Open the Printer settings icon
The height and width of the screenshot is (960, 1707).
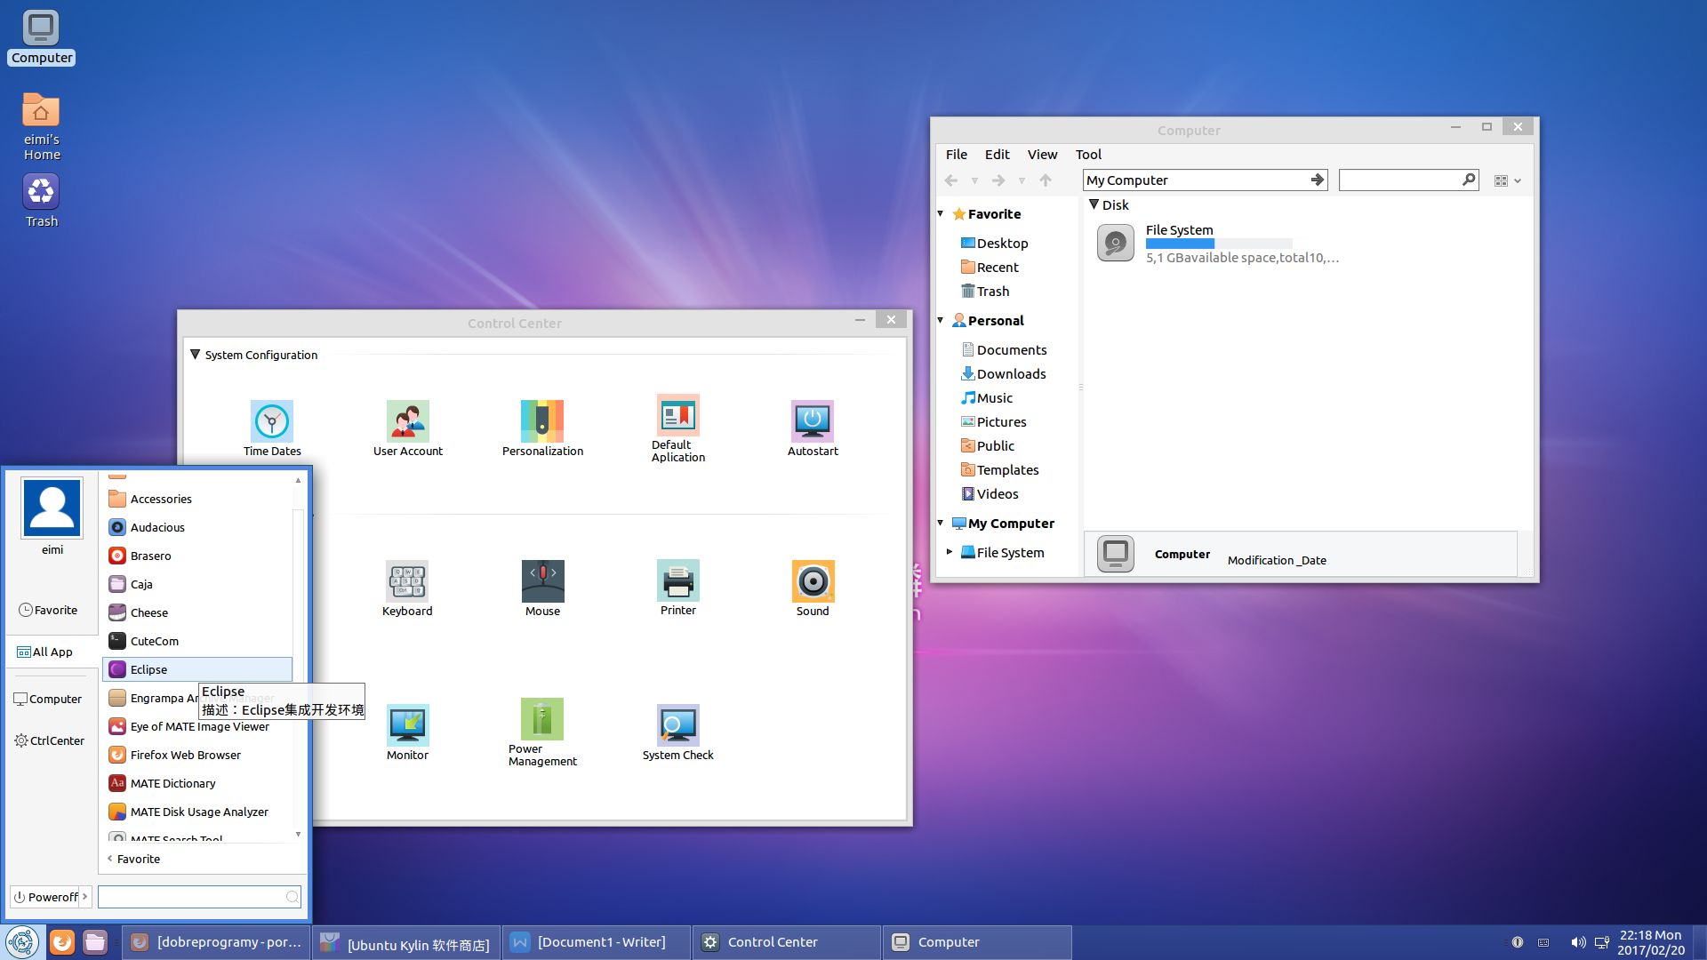pyautogui.click(x=677, y=580)
